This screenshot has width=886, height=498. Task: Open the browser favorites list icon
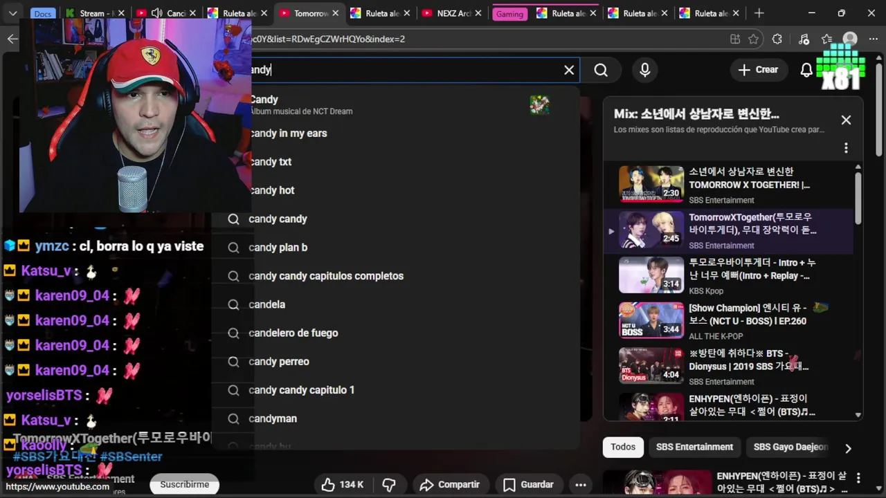click(x=826, y=39)
